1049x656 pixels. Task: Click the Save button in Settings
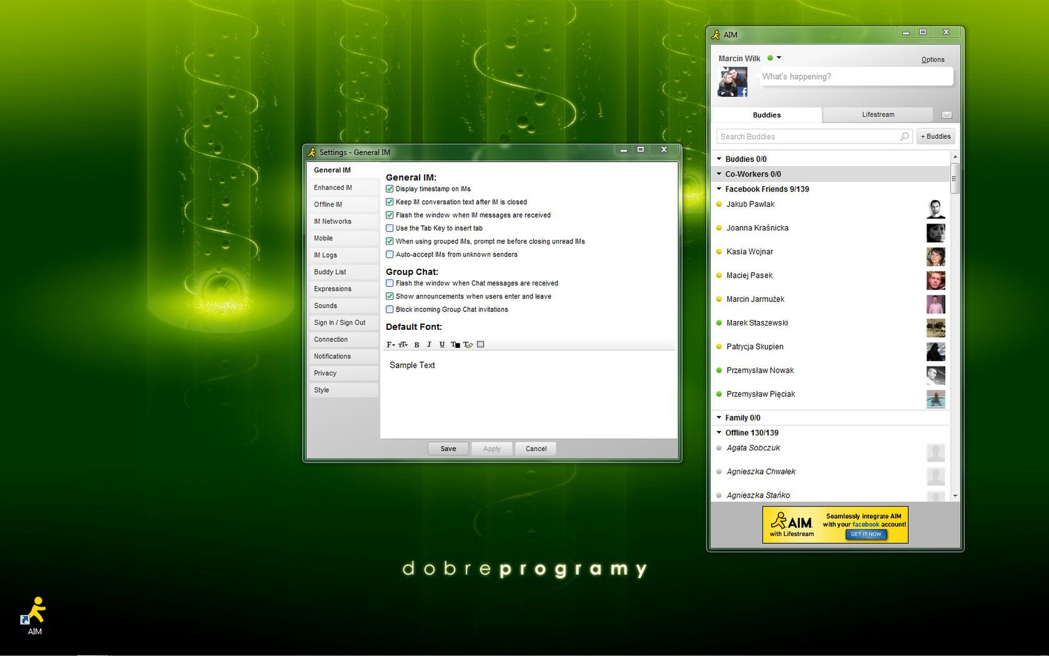(x=448, y=449)
